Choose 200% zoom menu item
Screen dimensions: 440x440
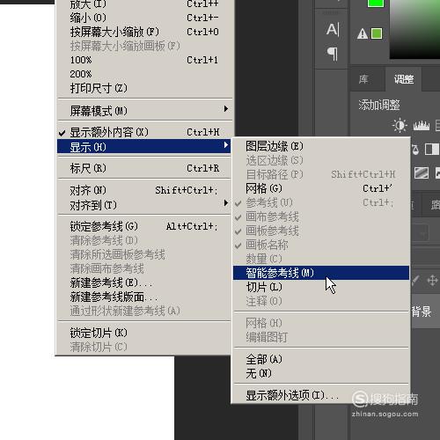(x=145, y=74)
